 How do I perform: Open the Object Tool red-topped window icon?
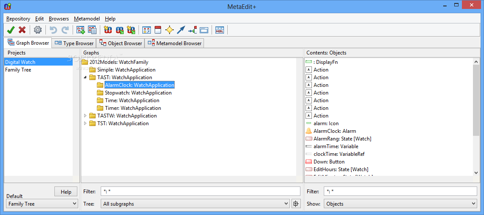(x=158, y=30)
